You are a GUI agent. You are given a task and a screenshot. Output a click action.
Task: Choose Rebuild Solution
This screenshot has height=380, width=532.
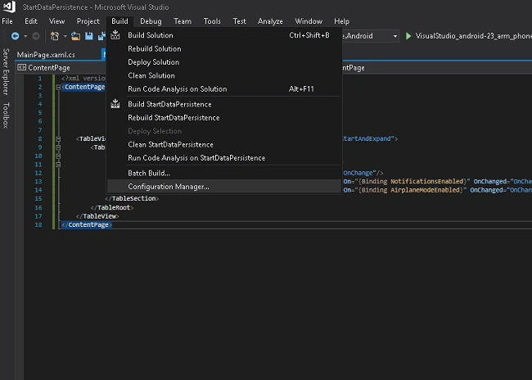[x=224, y=48]
